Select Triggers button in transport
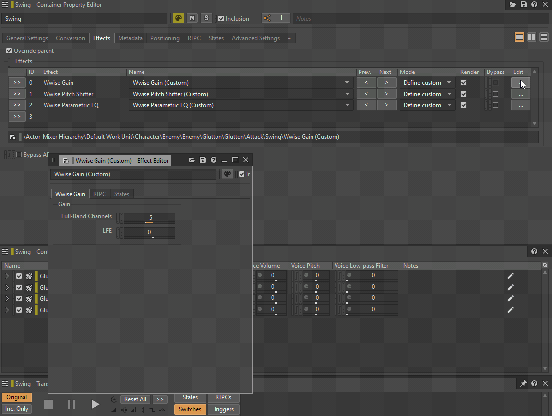The height and width of the screenshot is (416, 552). click(223, 409)
